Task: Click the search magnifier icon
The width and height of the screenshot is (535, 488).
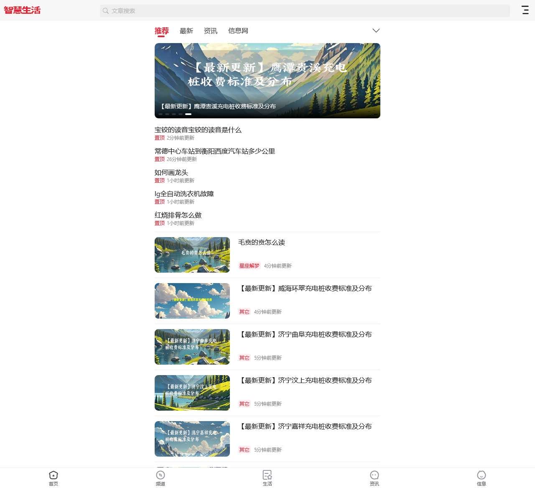Action: pos(106,11)
